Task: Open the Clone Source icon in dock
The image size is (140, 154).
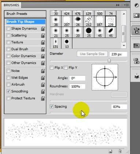Action: (136, 61)
